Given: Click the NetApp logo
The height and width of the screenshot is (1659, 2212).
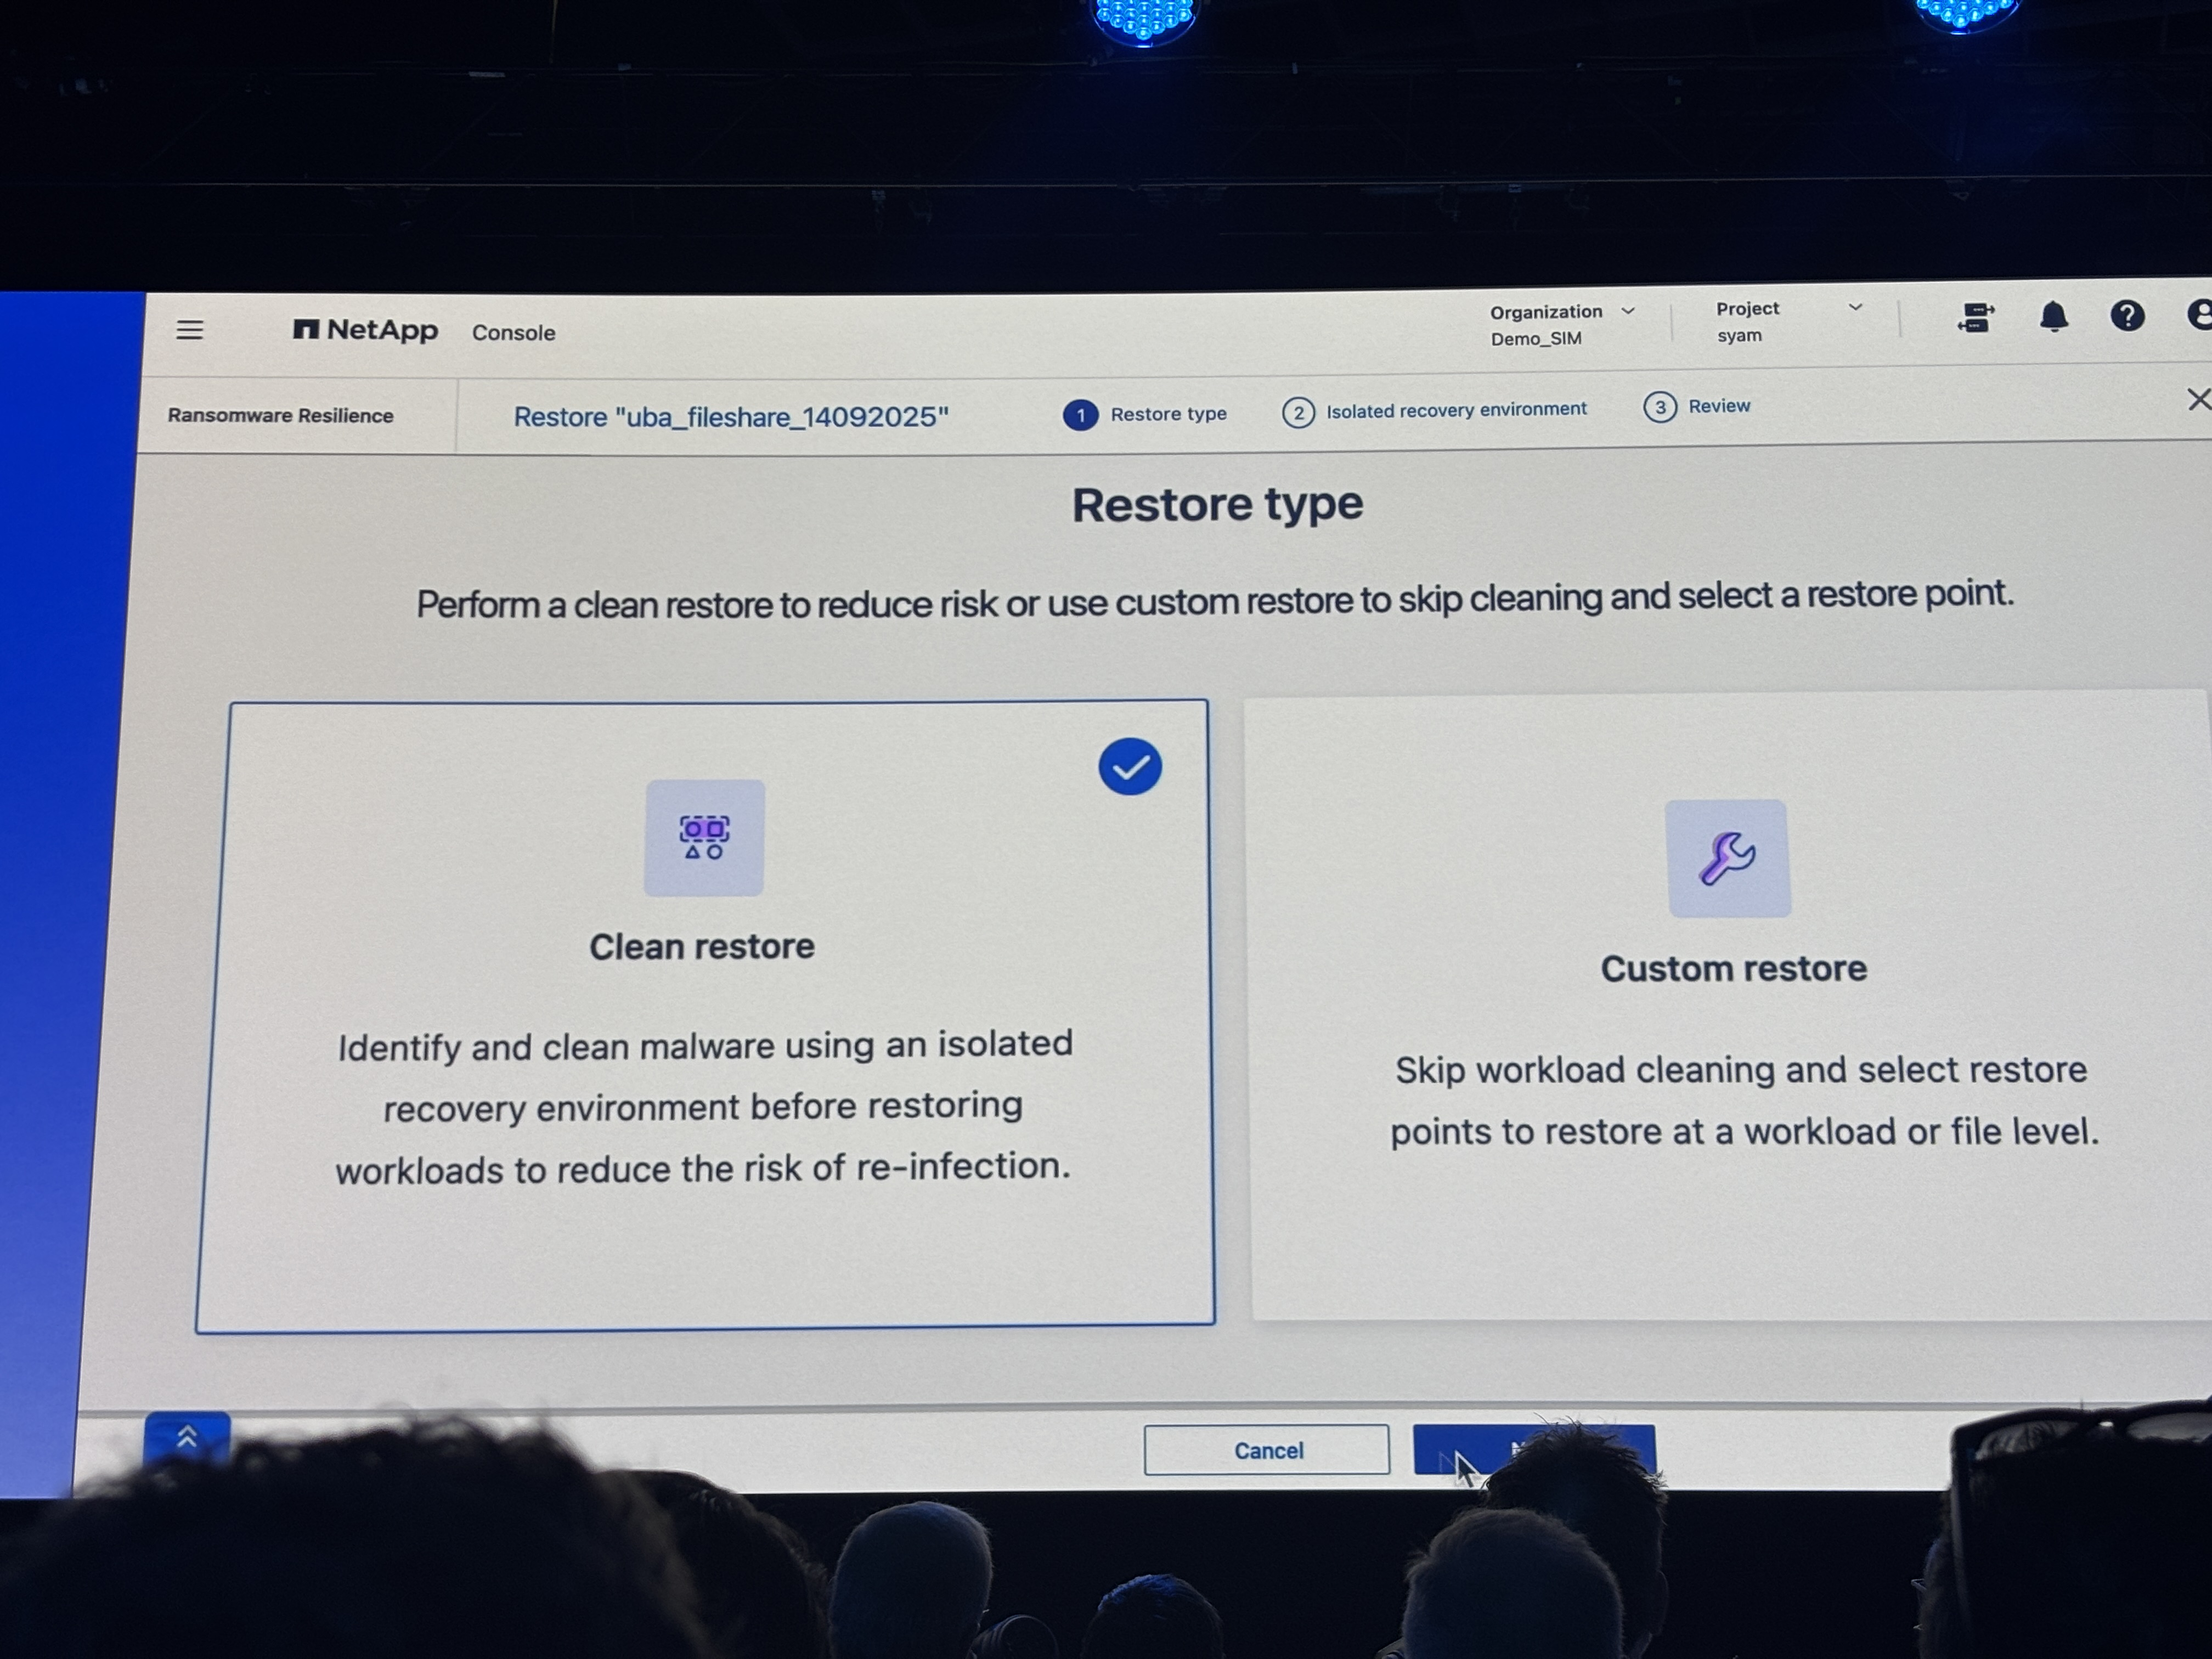Looking at the screenshot, I should click(x=365, y=330).
